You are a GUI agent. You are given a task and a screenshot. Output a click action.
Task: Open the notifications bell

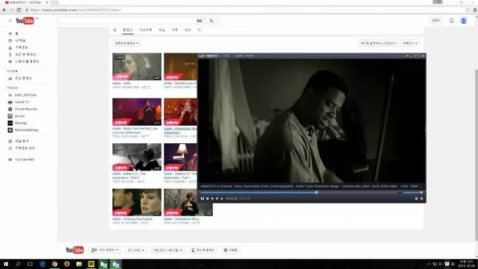point(452,20)
